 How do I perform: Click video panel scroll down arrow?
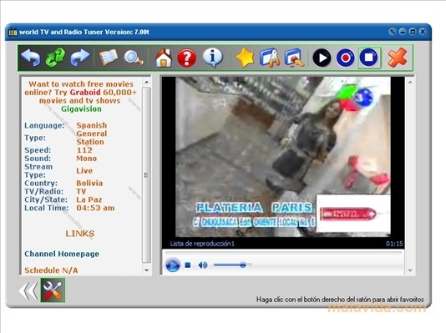tap(410, 270)
